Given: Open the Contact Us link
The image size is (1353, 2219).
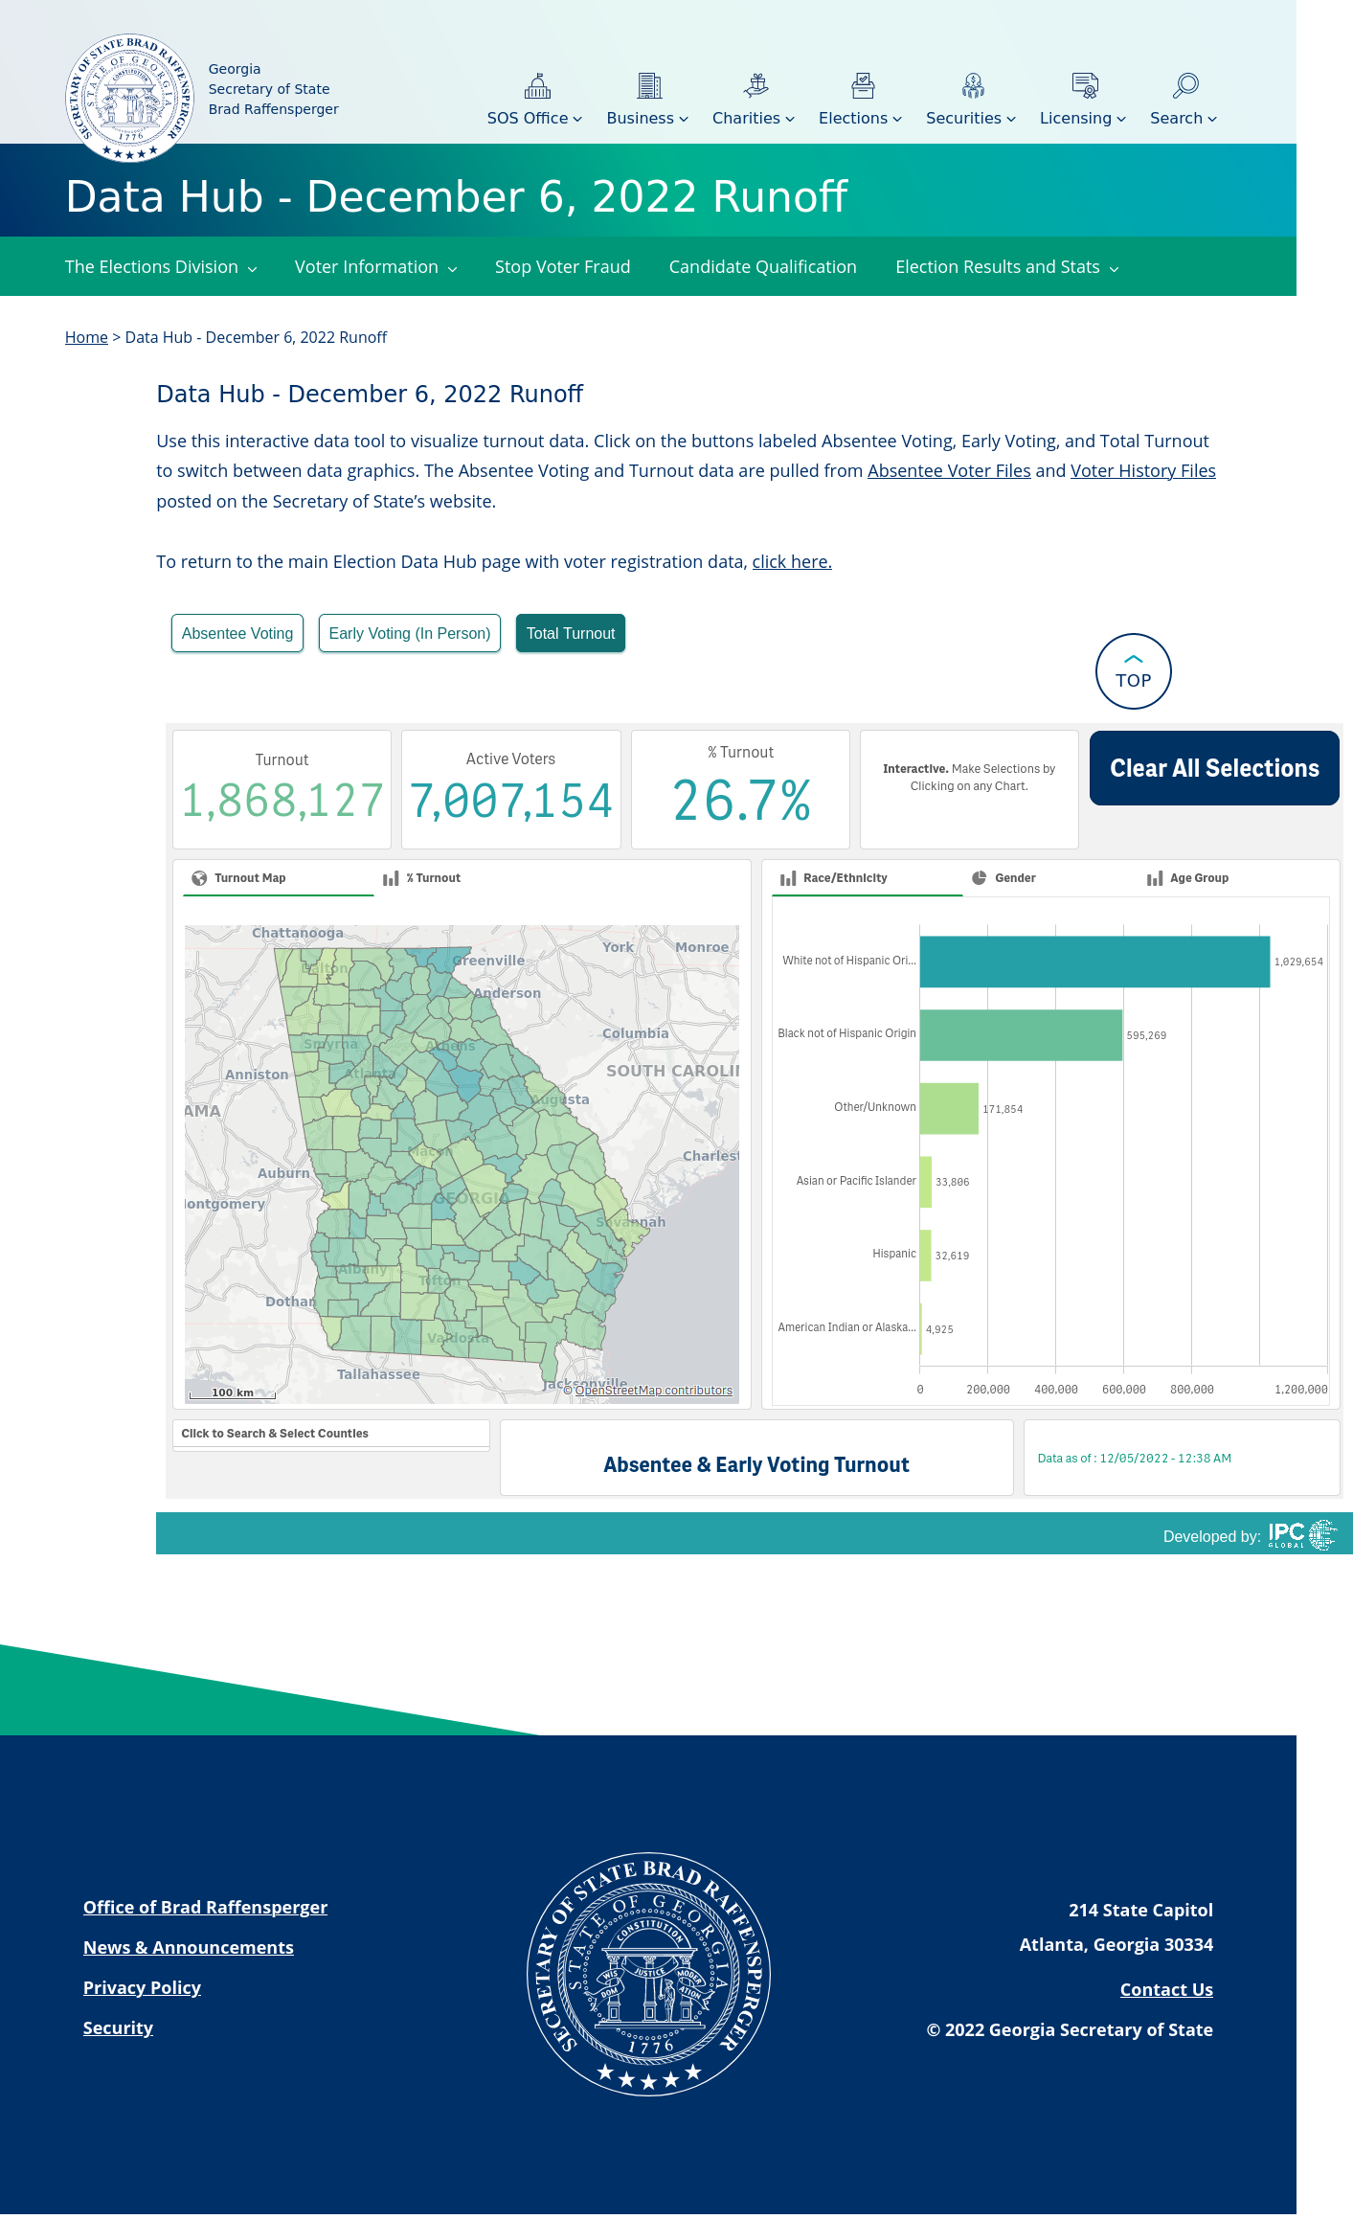Looking at the screenshot, I should [x=1166, y=1989].
